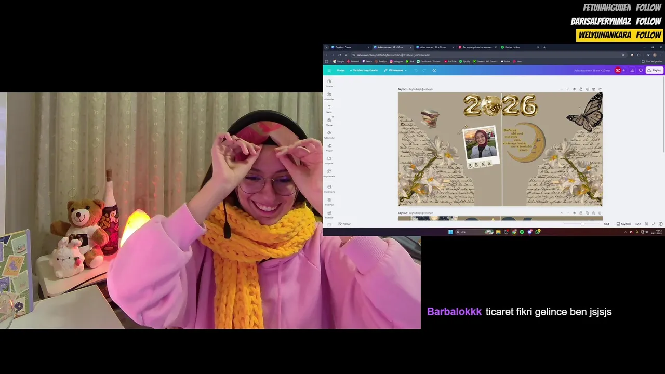Open the Twitch bookmark
Screen dimensions: 665x374
coord(367,61)
